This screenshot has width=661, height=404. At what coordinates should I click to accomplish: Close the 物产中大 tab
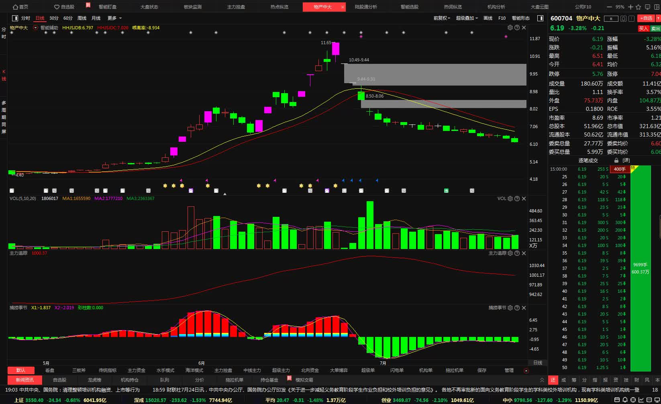click(x=343, y=7)
